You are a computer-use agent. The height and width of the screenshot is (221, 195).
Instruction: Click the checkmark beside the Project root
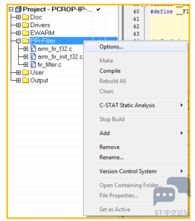[99, 10]
